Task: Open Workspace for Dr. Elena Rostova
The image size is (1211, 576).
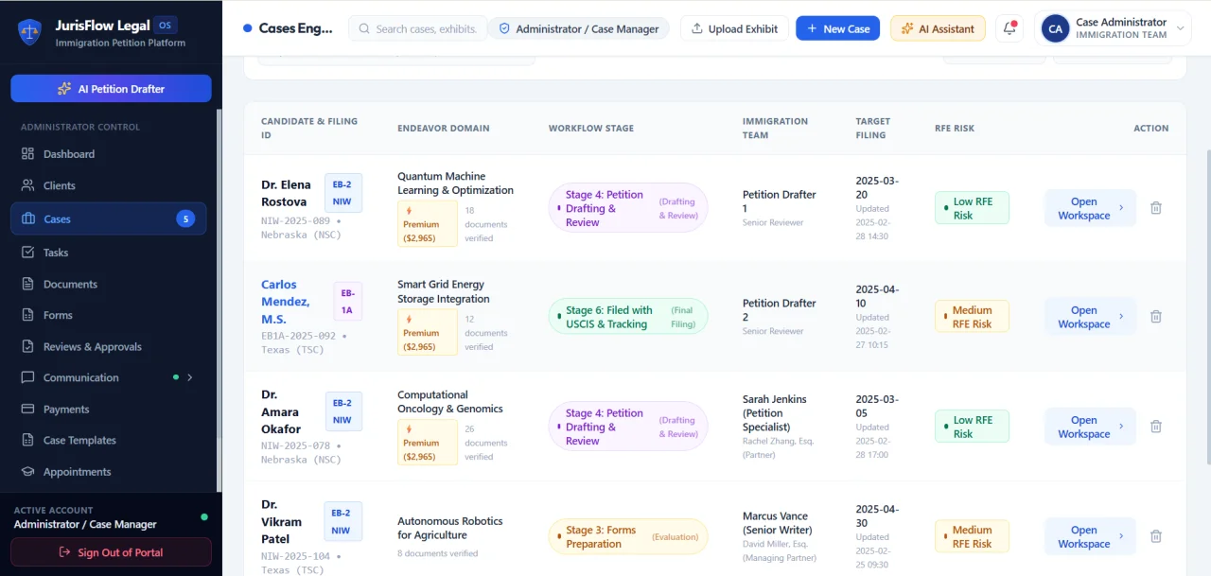Action: click(x=1090, y=208)
